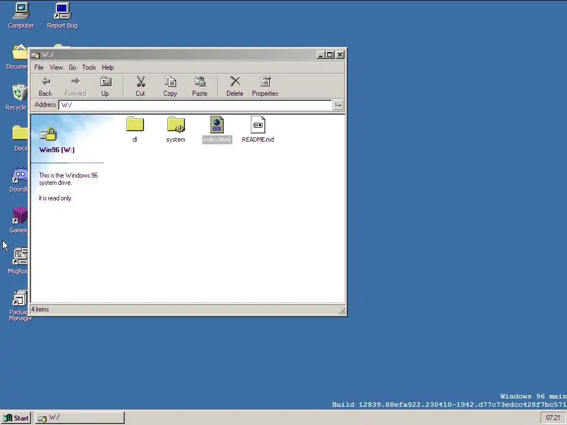Click the locked Win96 drive icon in sidebar
This screenshot has width=567, height=425.
pos(48,134)
